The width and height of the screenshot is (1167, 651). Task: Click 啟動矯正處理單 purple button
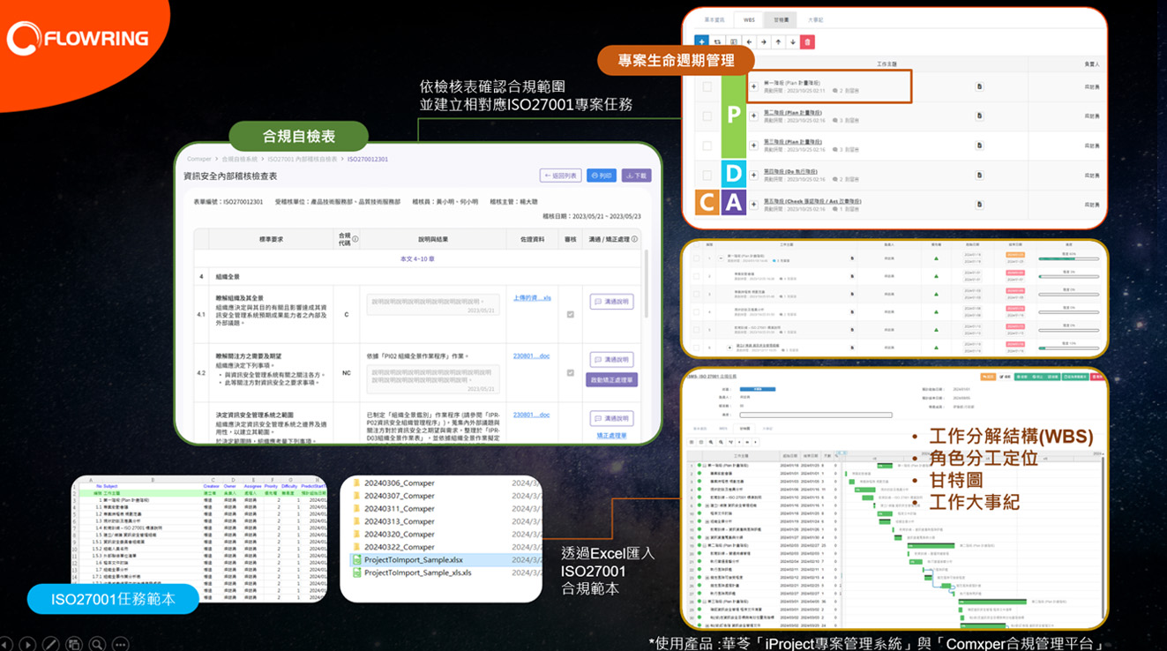tap(611, 380)
